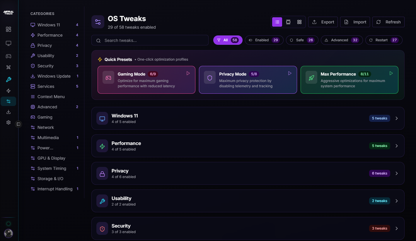Switch to list view layout
The width and height of the screenshot is (416, 241).
pyautogui.click(x=277, y=22)
